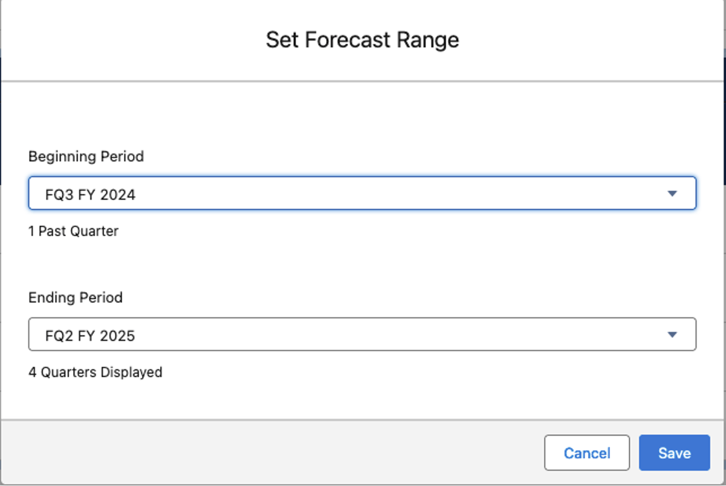Save the forecast range settings

coord(674,453)
